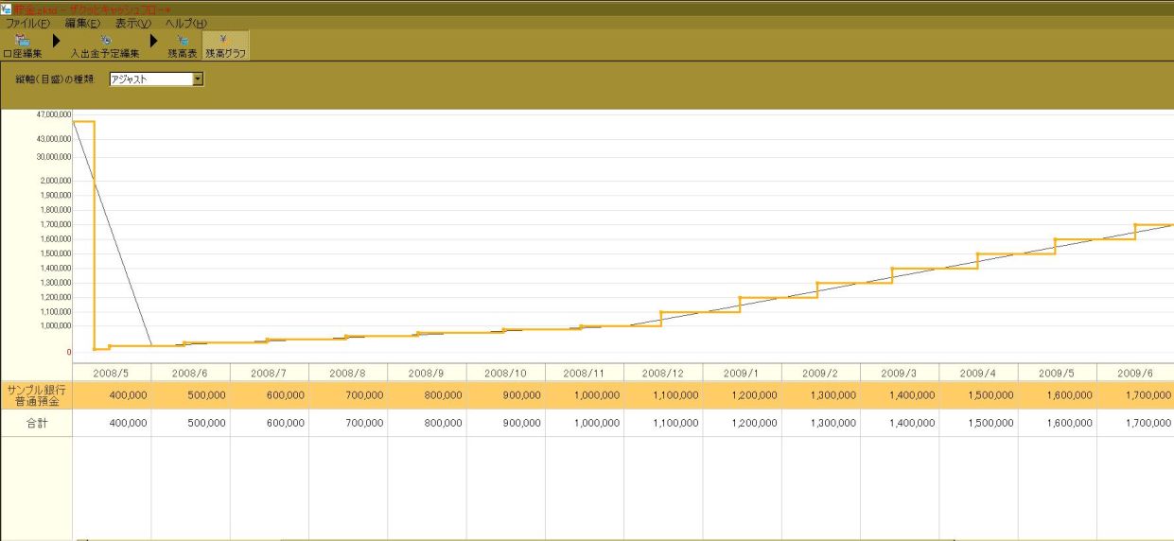This screenshot has height=541, width=1174.
Task: Open the 入出金予定編集 schedule editor
Action: (106, 45)
